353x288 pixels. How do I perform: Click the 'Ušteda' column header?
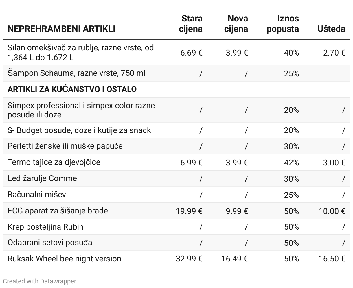[x=331, y=29]
